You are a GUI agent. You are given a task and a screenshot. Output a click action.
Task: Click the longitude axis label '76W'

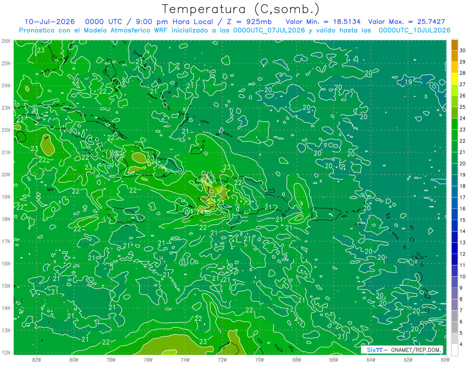(148, 359)
